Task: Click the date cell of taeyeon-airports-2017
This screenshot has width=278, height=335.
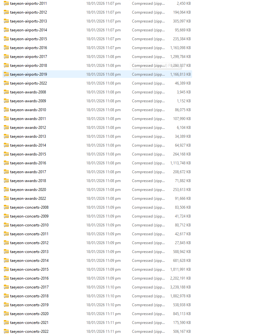Action: pos(104,57)
